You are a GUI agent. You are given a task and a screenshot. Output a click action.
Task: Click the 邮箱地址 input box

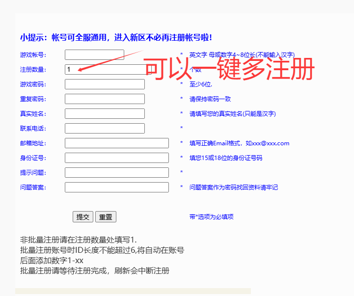tap(116, 143)
